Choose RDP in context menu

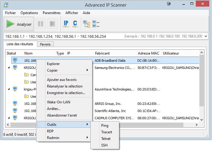[x=64, y=131]
